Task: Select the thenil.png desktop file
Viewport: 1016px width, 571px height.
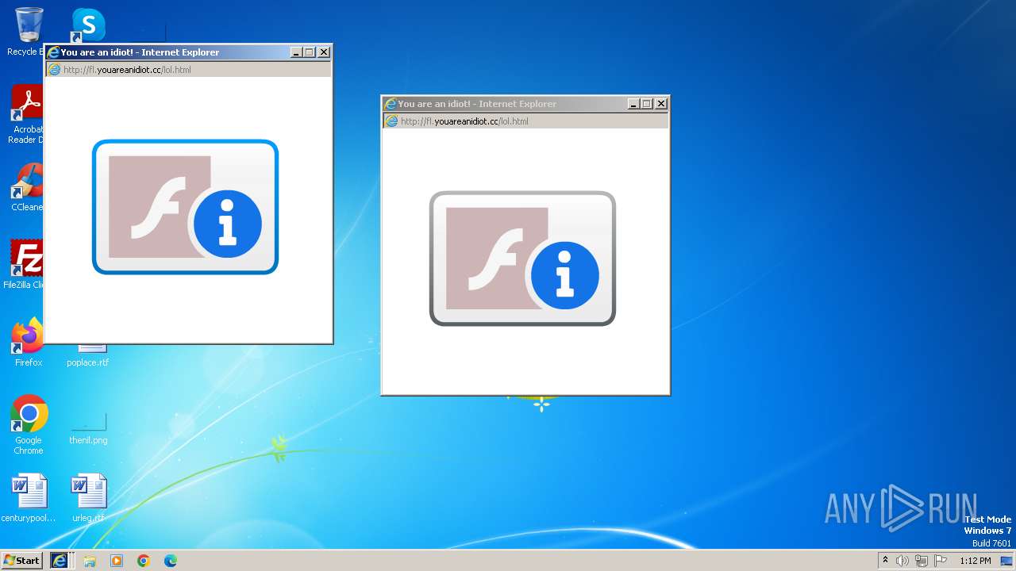Action: coord(88,427)
